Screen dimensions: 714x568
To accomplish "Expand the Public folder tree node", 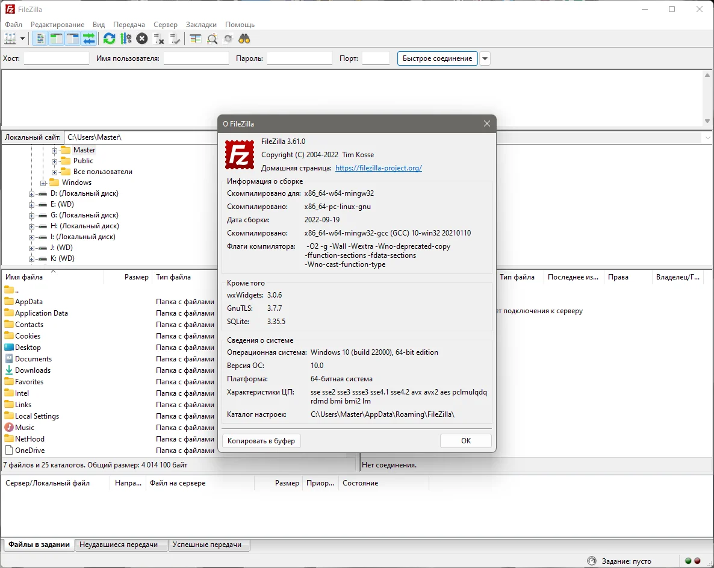I will click(x=54, y=161).
